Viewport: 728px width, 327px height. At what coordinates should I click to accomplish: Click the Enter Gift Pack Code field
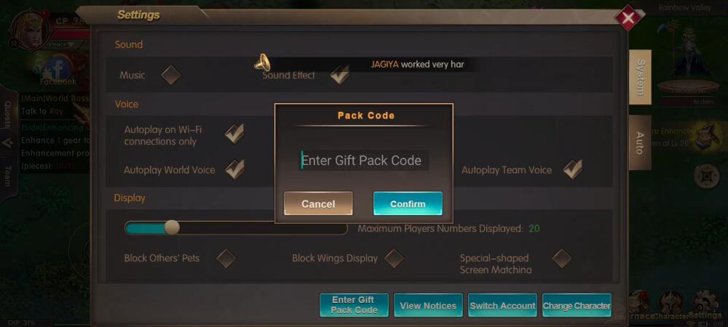click(x=363, y=161)
